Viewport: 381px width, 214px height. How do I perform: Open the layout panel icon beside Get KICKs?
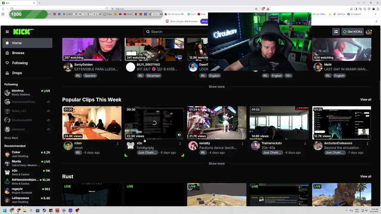(x=336, y=32)
